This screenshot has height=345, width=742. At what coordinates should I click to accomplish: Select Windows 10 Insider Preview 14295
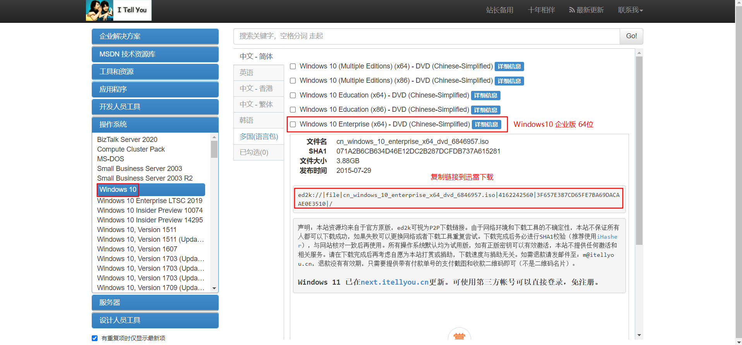pos(150,220)
